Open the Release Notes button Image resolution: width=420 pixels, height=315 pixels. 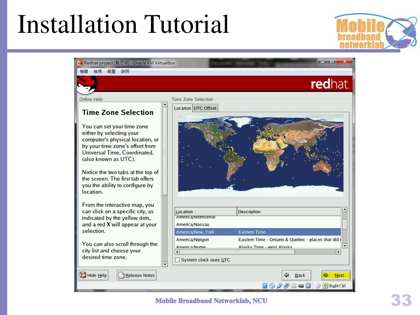137,275
